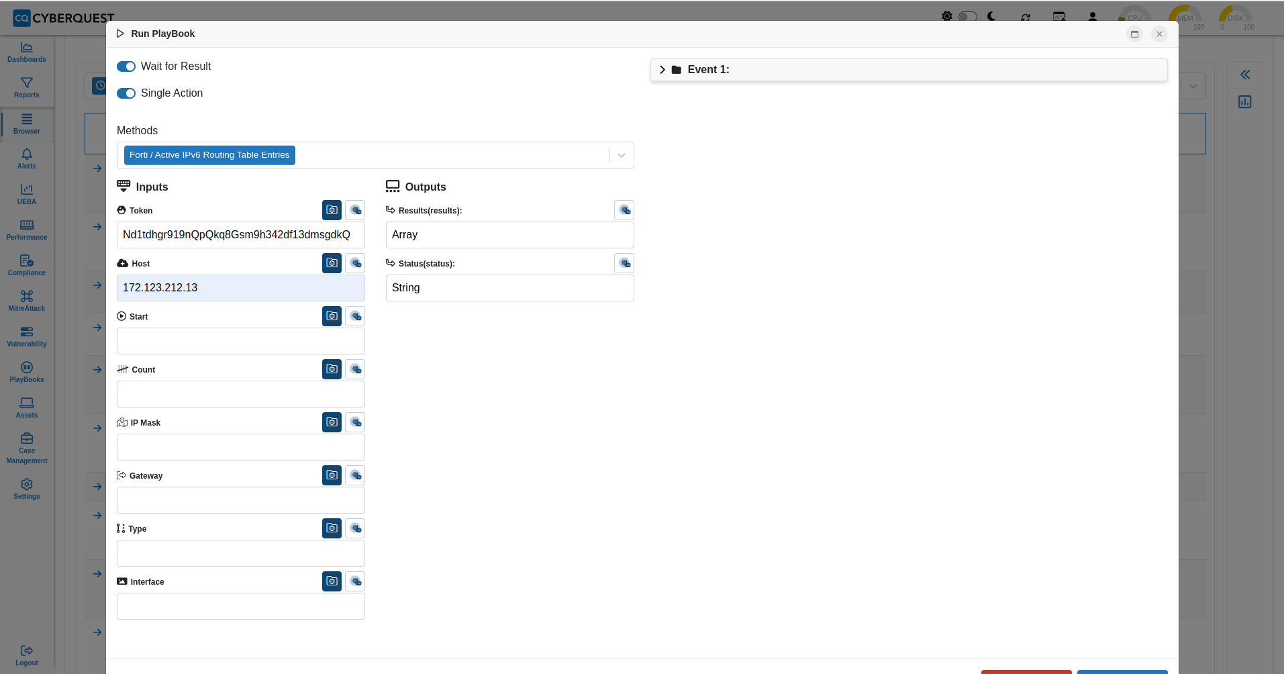
Task: Focus the Host input field
Action: [x=241, y=288]
